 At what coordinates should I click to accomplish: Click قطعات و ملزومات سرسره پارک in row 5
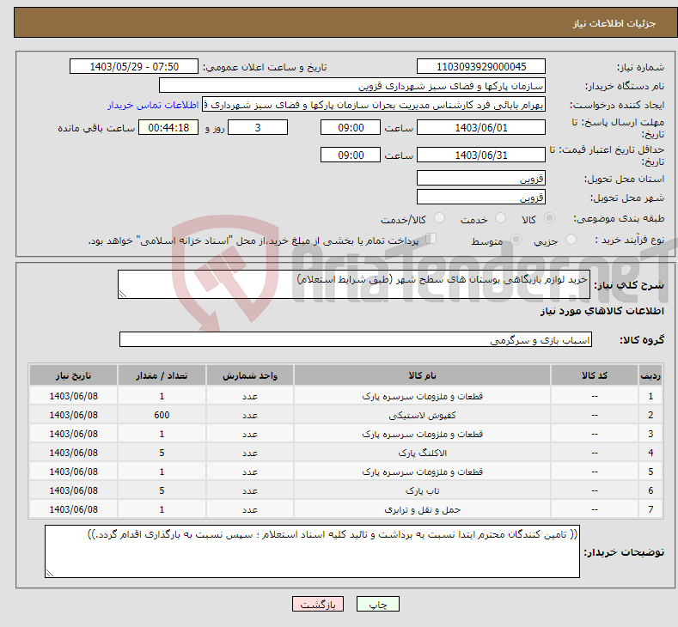(x=422, y=472)
